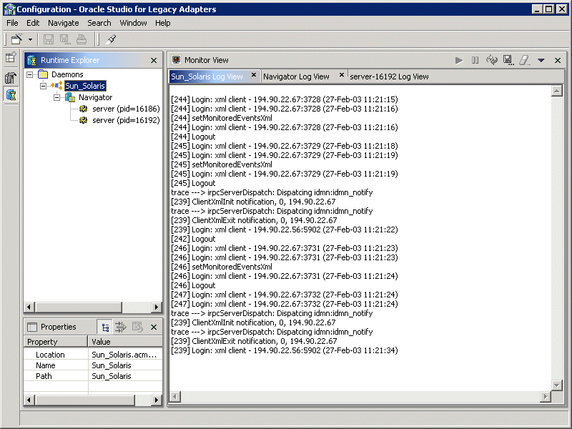Click the refresh icon in the Monitor View
572x429 pixels.
click(x=491, y=60)
